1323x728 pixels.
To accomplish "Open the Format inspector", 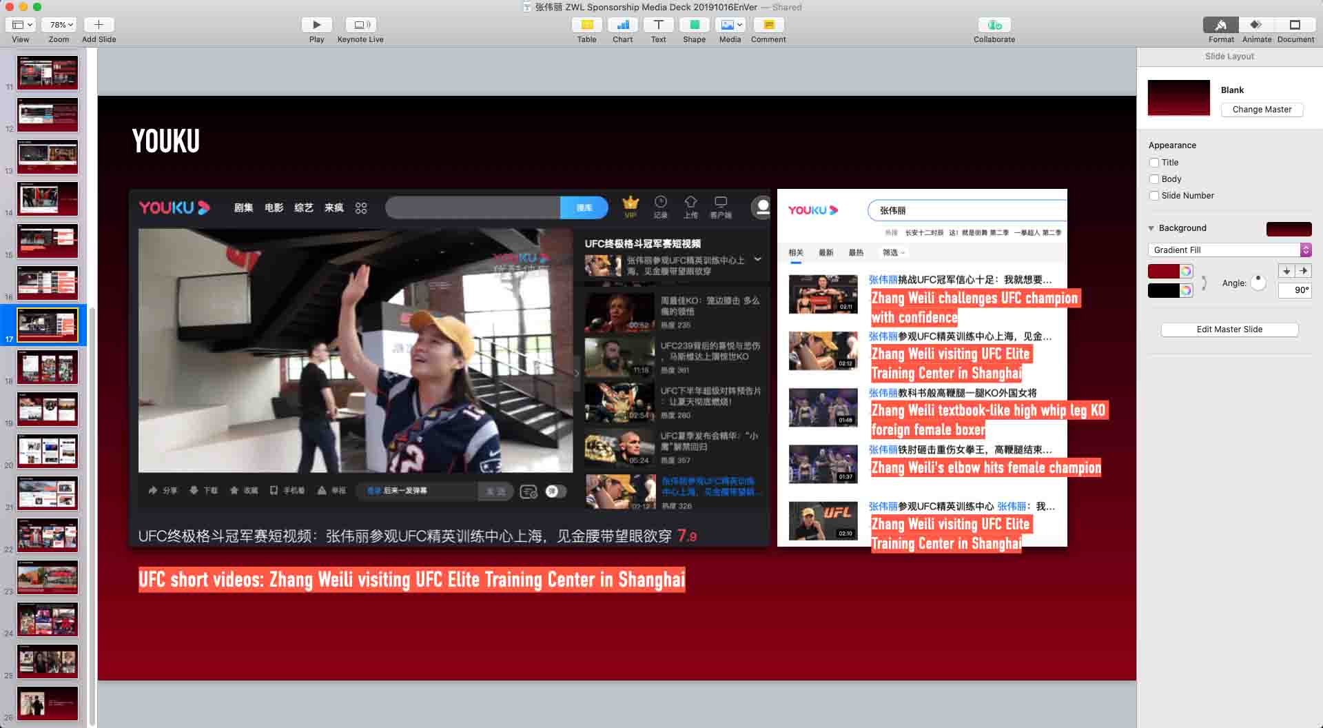I will tap(1221, 25).
